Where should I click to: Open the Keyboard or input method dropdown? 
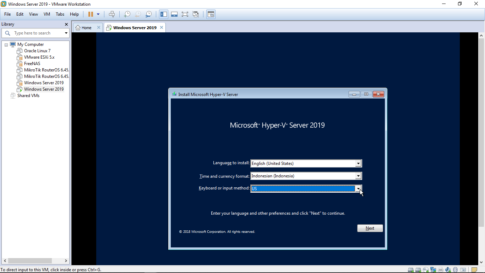tap(359, 188)
